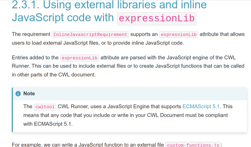Click the info icon beside Note
Viewport: 251px width, 147px height.
(x=18, y=94)
